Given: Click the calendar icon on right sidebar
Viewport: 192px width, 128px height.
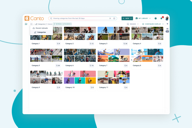Looking at the screenshot, I should (x=167, y=29).
